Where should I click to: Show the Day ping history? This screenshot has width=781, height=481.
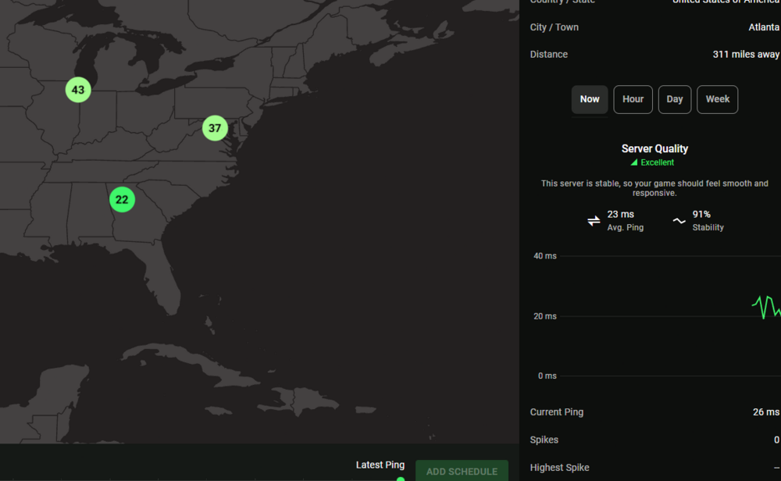pos(675,99)
